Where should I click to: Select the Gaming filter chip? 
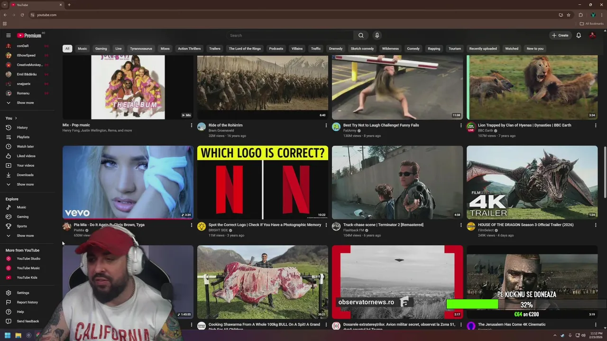[x=101, y=48]
